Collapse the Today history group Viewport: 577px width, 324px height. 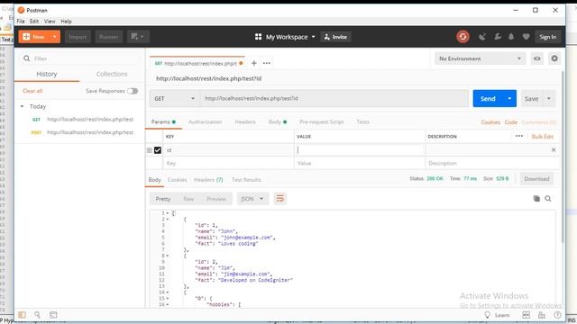22,106
